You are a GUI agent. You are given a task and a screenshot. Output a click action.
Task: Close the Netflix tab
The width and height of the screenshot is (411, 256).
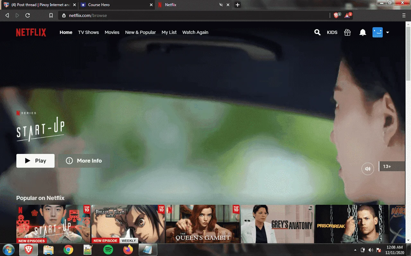pos(228,5)
